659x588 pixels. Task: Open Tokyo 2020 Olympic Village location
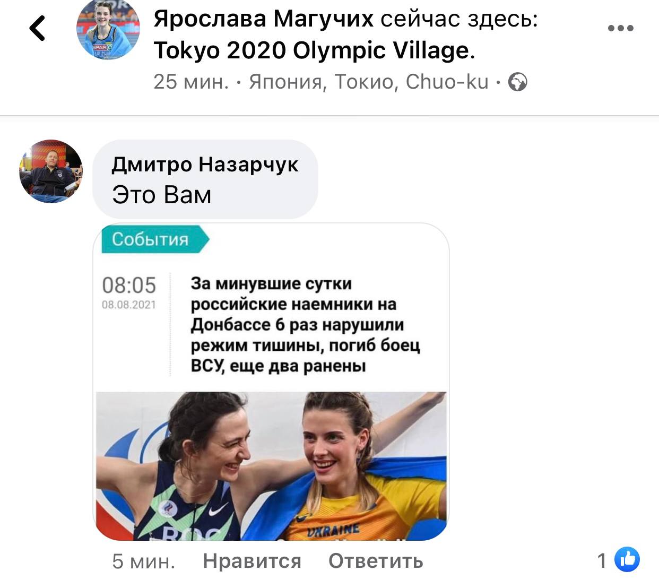311,50
